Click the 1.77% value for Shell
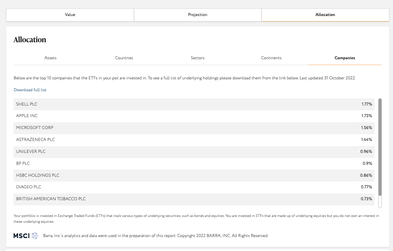393x251 pixels. (x=367, y=104)
